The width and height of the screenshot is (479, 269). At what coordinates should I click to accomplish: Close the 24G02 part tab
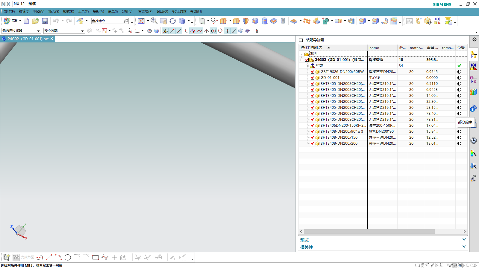(52, 39)
